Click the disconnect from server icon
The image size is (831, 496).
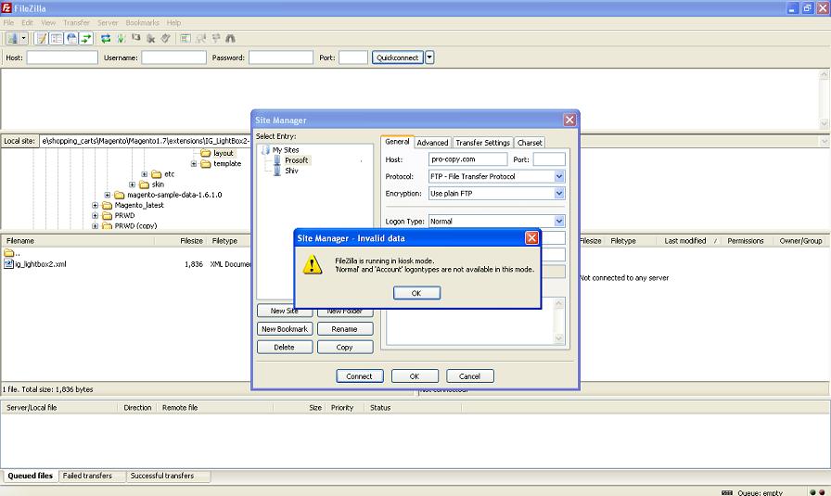(x=151, y=38)
